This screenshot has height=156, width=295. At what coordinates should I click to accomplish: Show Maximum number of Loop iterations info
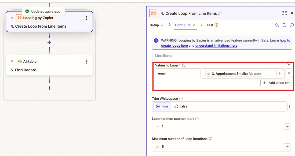point(210,139)
